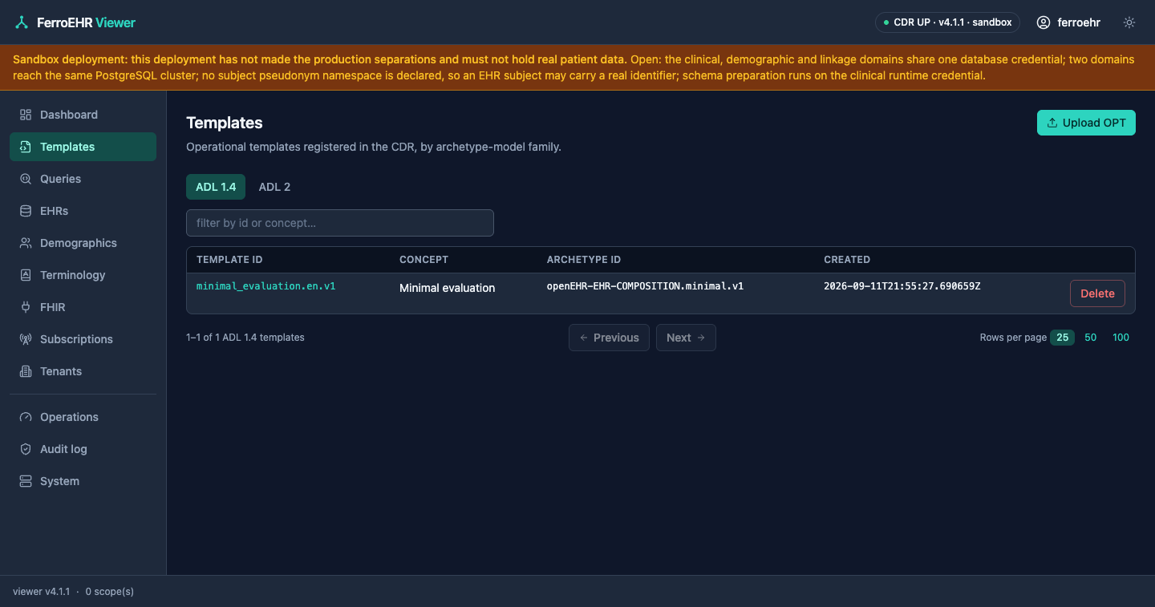Click the Operations gauge icon
The width and height of the screenshot is (1155, 607).
(26, 417)
